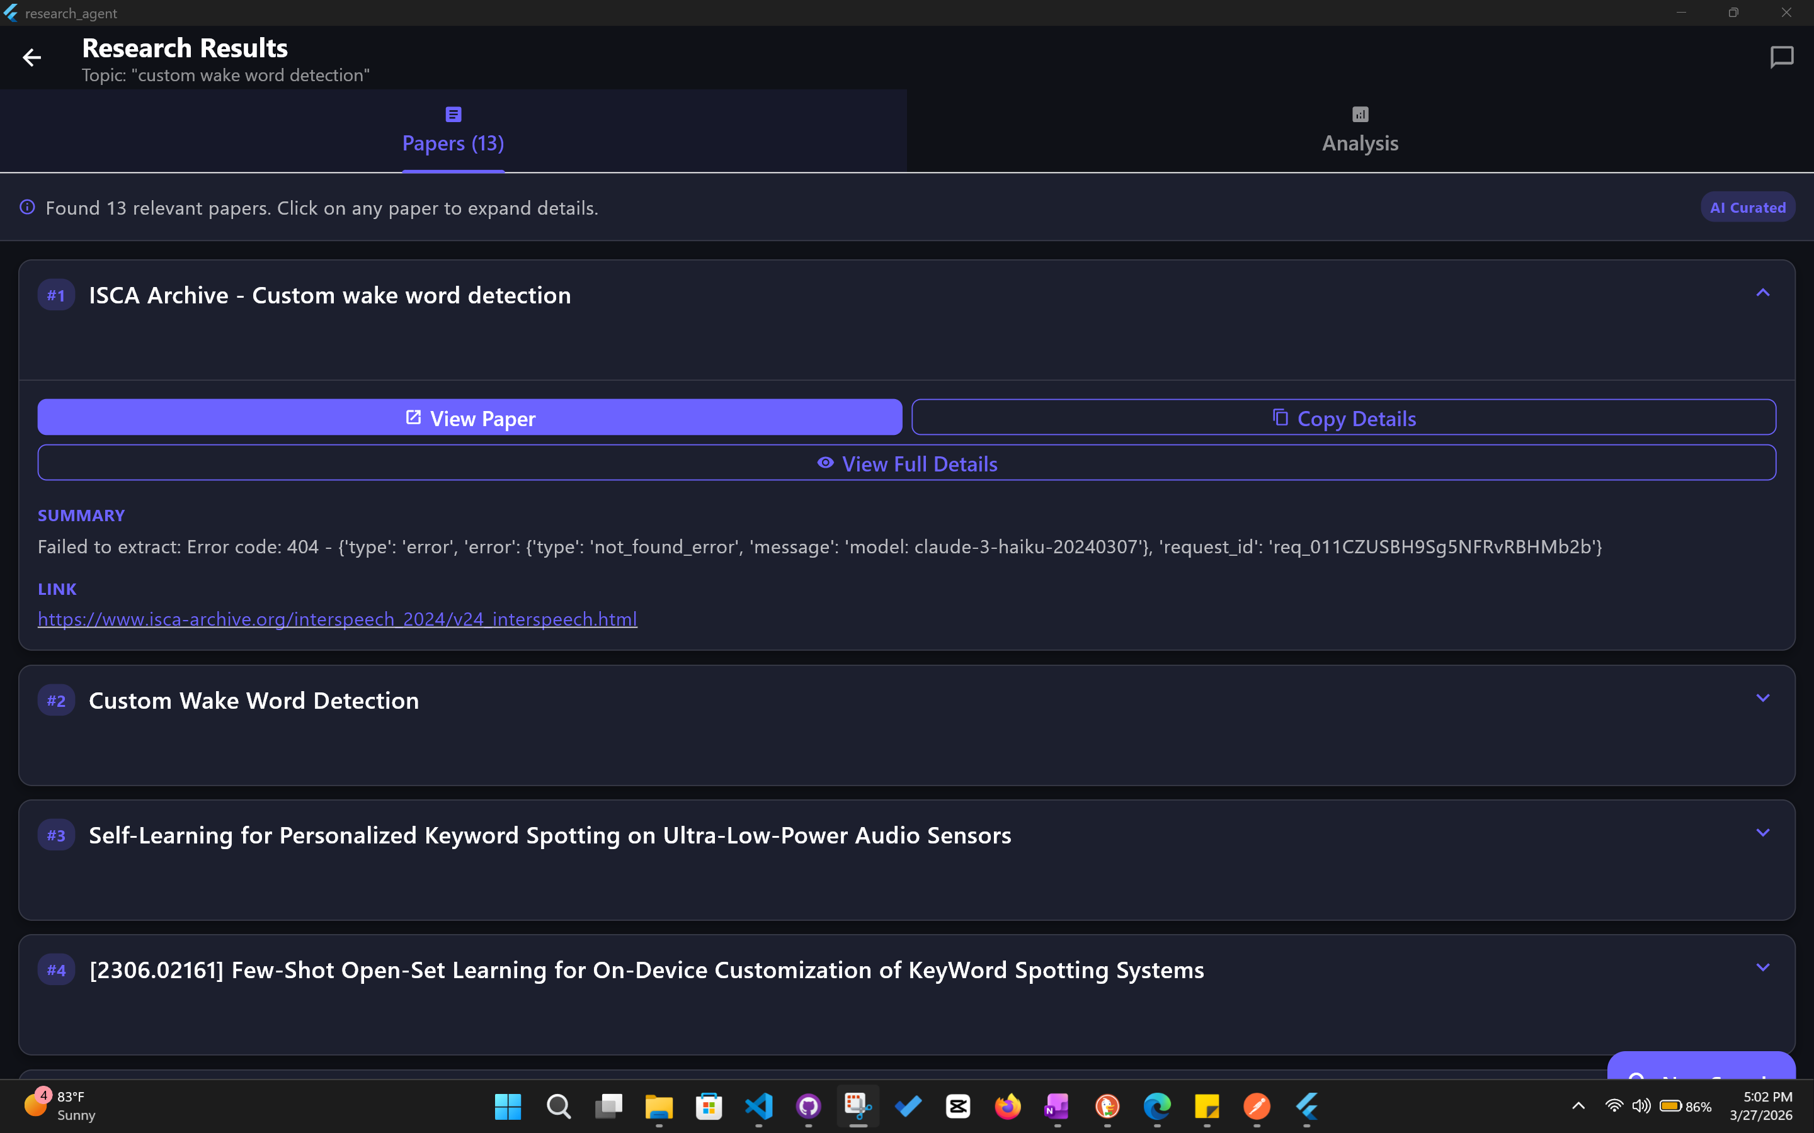Image resolution: width=1814 pixels, height=1133 pixels.
Task: Open the File Explorer taskbar icon
Action: 659,1106
